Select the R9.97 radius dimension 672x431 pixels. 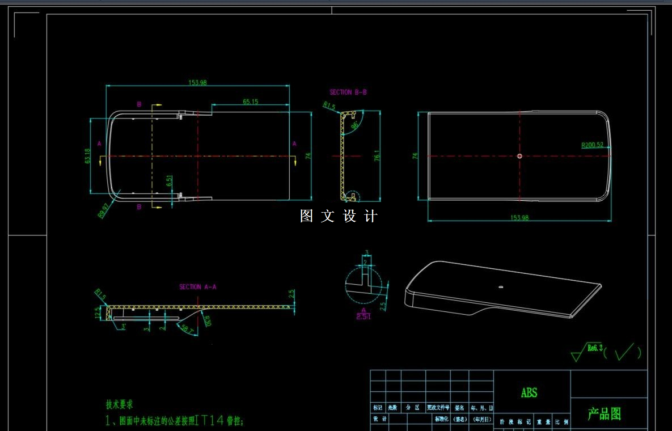(104, 210)
